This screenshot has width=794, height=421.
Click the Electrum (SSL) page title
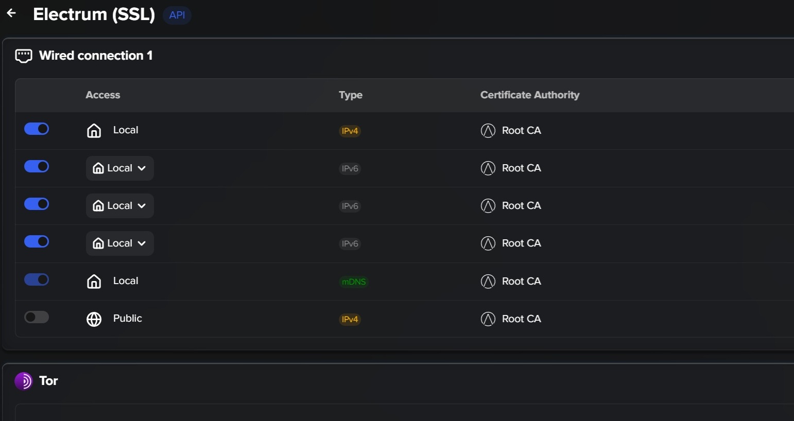point(94,14)
